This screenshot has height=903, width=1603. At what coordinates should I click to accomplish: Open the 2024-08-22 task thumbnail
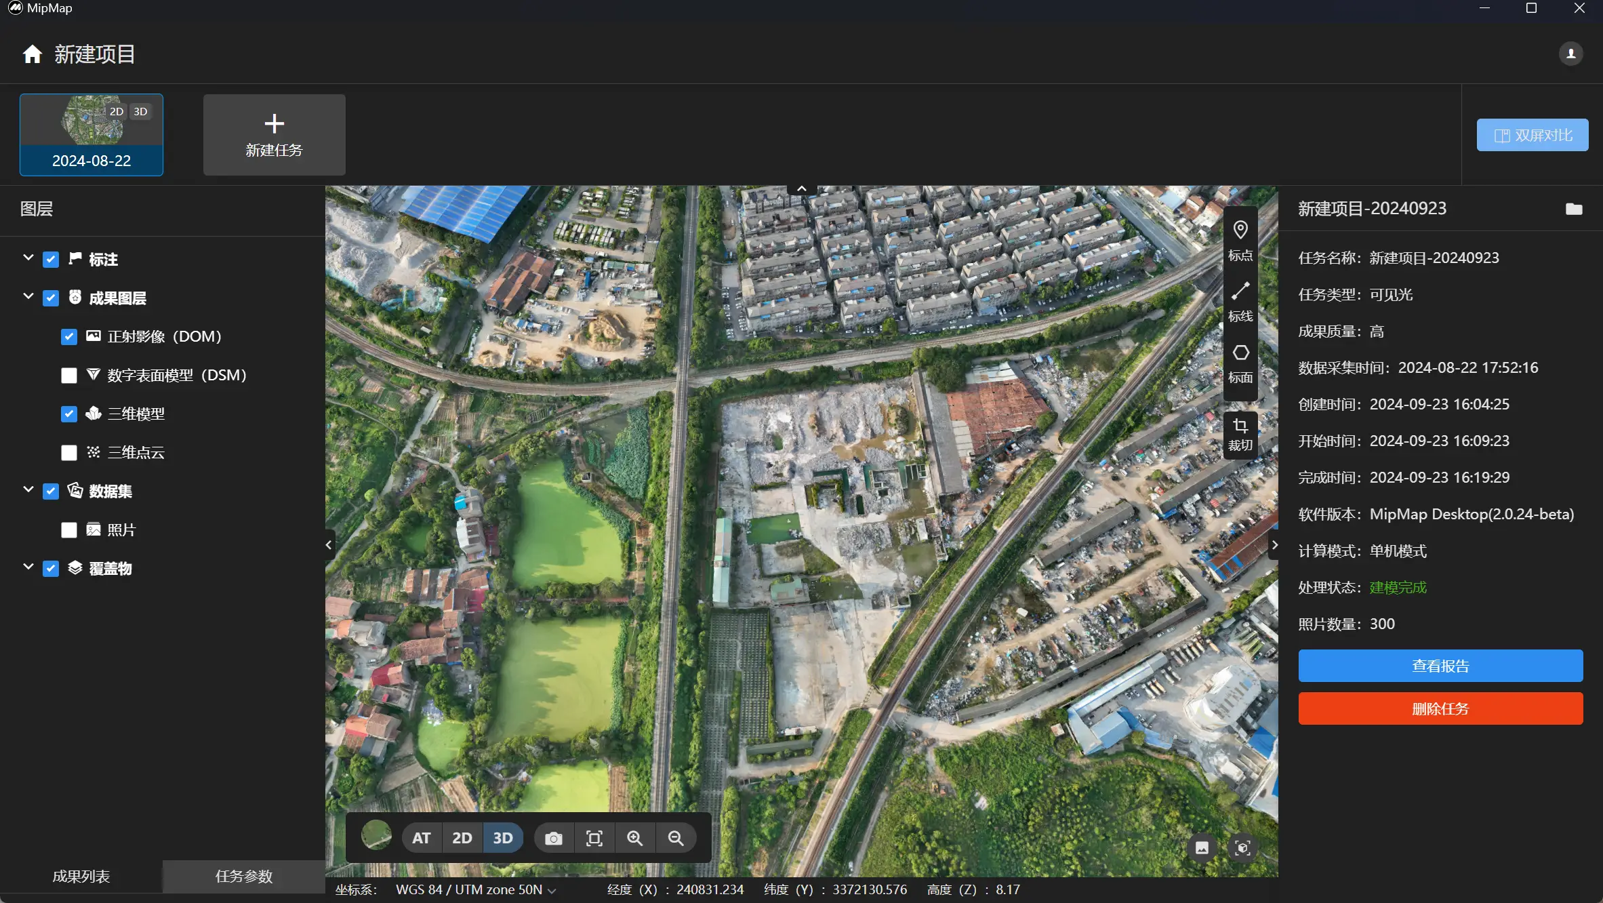point(92,135)
